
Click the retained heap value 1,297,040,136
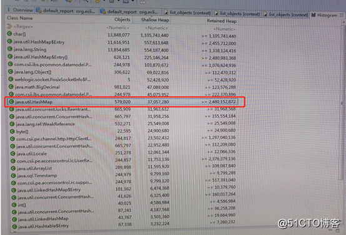(x=222, y=137)
